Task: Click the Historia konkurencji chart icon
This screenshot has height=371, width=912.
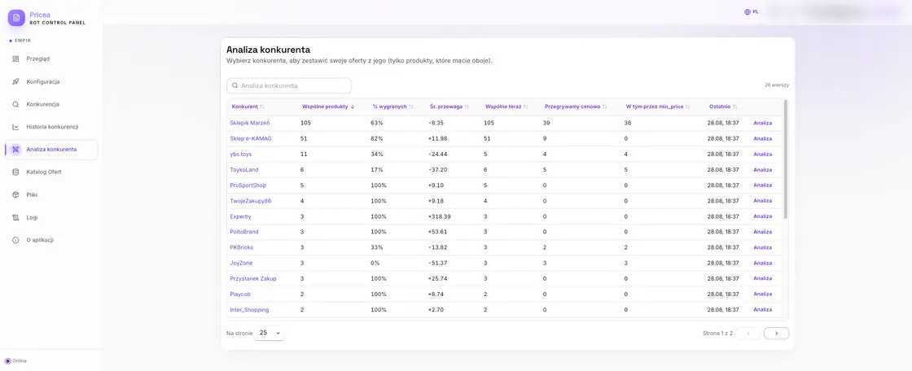Action: point(15,127)
